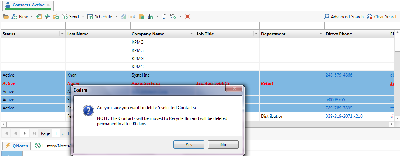The image size is (400, 156).
Task: Sort by the Direct Phone column header
Action: coord(357,34)
